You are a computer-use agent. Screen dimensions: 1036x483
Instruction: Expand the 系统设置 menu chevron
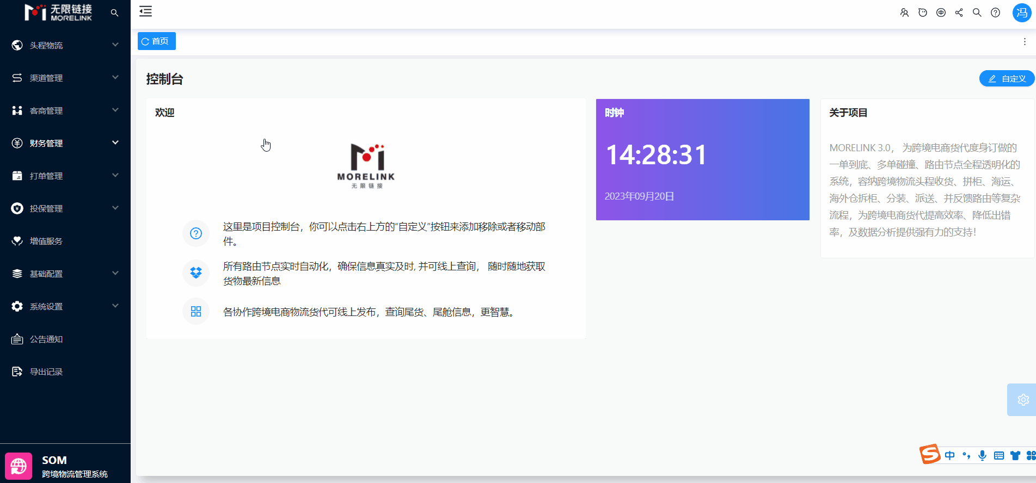(115, 306)
